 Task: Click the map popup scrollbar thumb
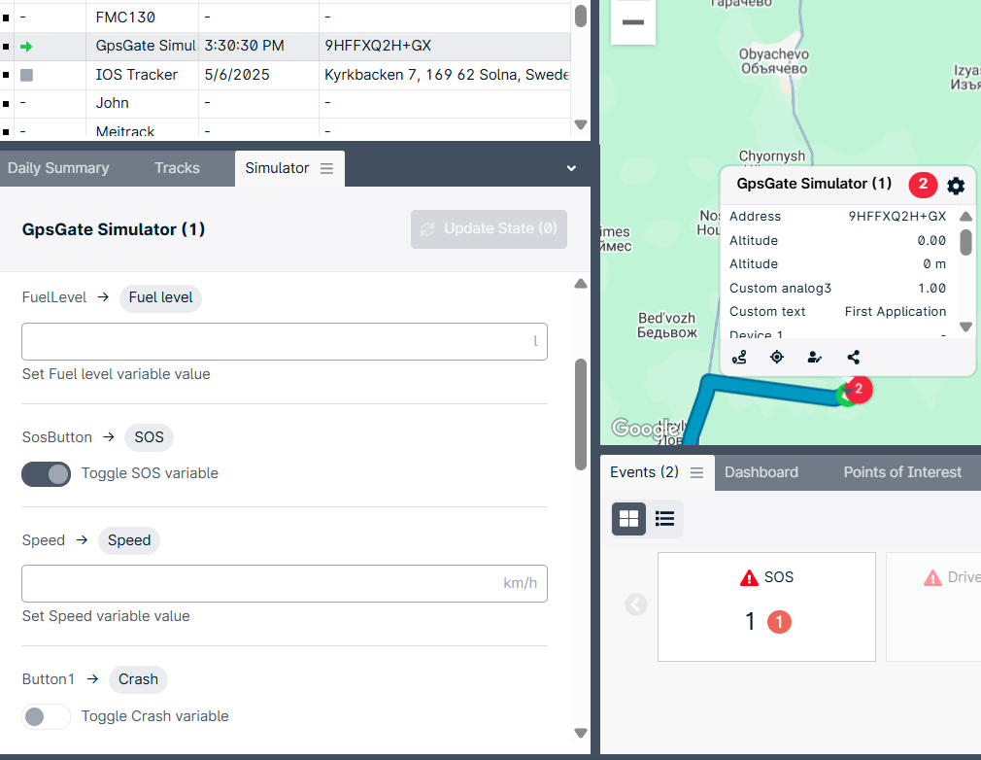(x=966, y=242)
